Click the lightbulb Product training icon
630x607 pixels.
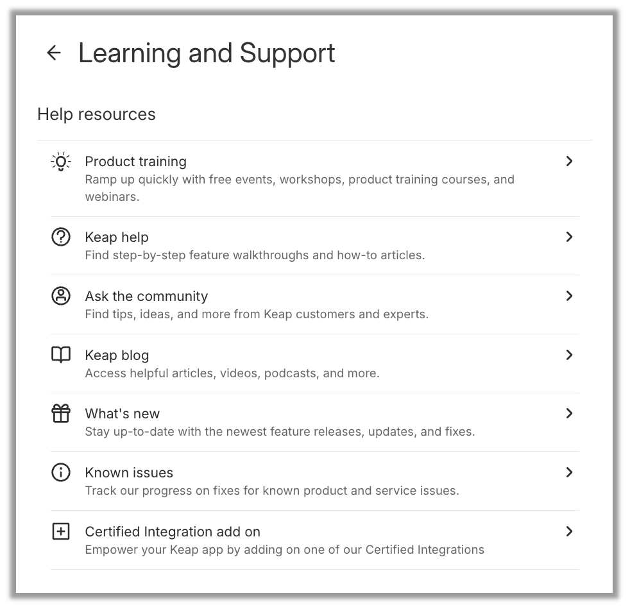coord(61,162)
